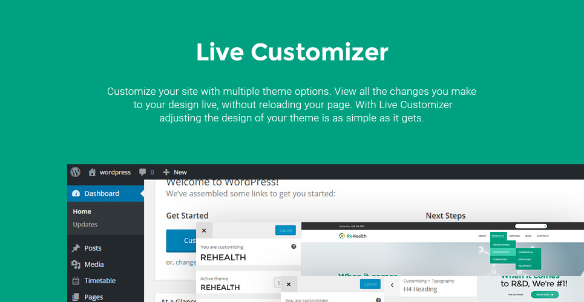Select Home under Dashboard
The image size is (584, 302).
82,211
